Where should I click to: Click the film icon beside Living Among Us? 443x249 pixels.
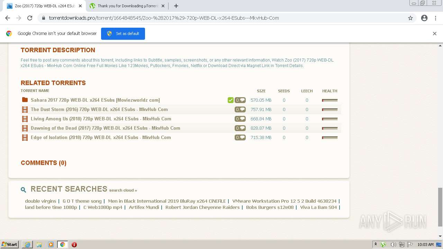tap(25, 119)
